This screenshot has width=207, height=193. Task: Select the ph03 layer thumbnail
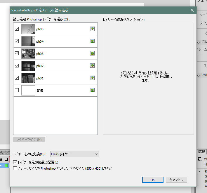point(28,53)
